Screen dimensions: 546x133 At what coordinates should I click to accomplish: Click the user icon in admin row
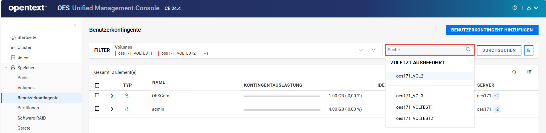click(127, 109)
